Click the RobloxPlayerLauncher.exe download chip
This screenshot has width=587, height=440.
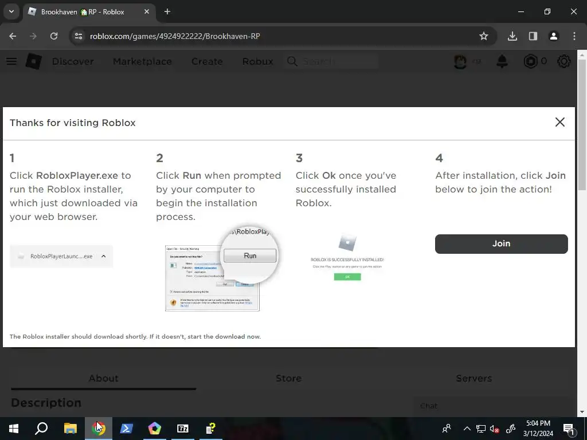click(61, 256)
